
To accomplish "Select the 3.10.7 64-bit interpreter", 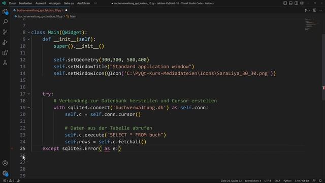I will pyautogui.click(x=302, y=181).
